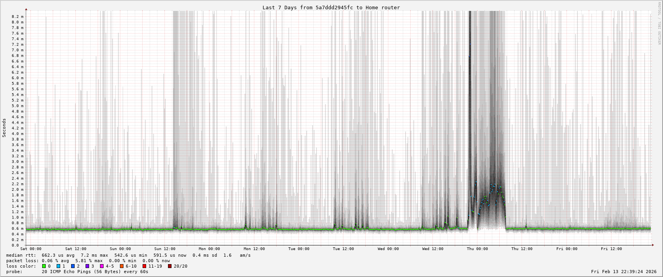Click the timestamp 'Fri Feb 13 22:39:24 2026'
This screenshot has width=663, height=277.
(x=624, y=272)
